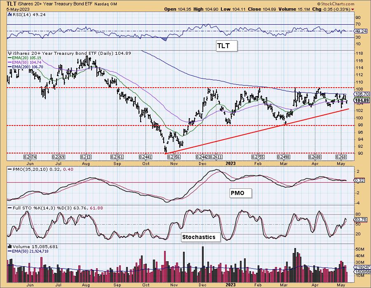The image size is (371, 288).
Task: Click the Aug label under volume panel
Action: click(86, 285)
